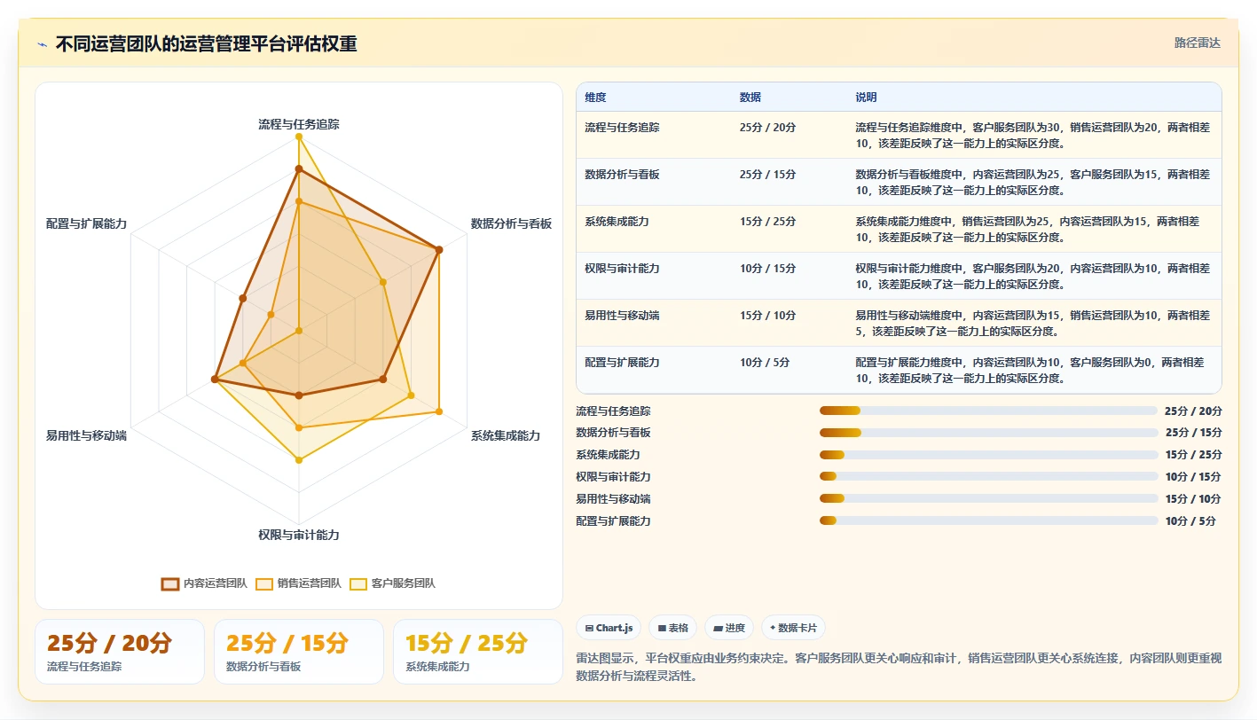
Task: Click the table description starting 易用性与移动端维度中
Action: coord(1033,323)
